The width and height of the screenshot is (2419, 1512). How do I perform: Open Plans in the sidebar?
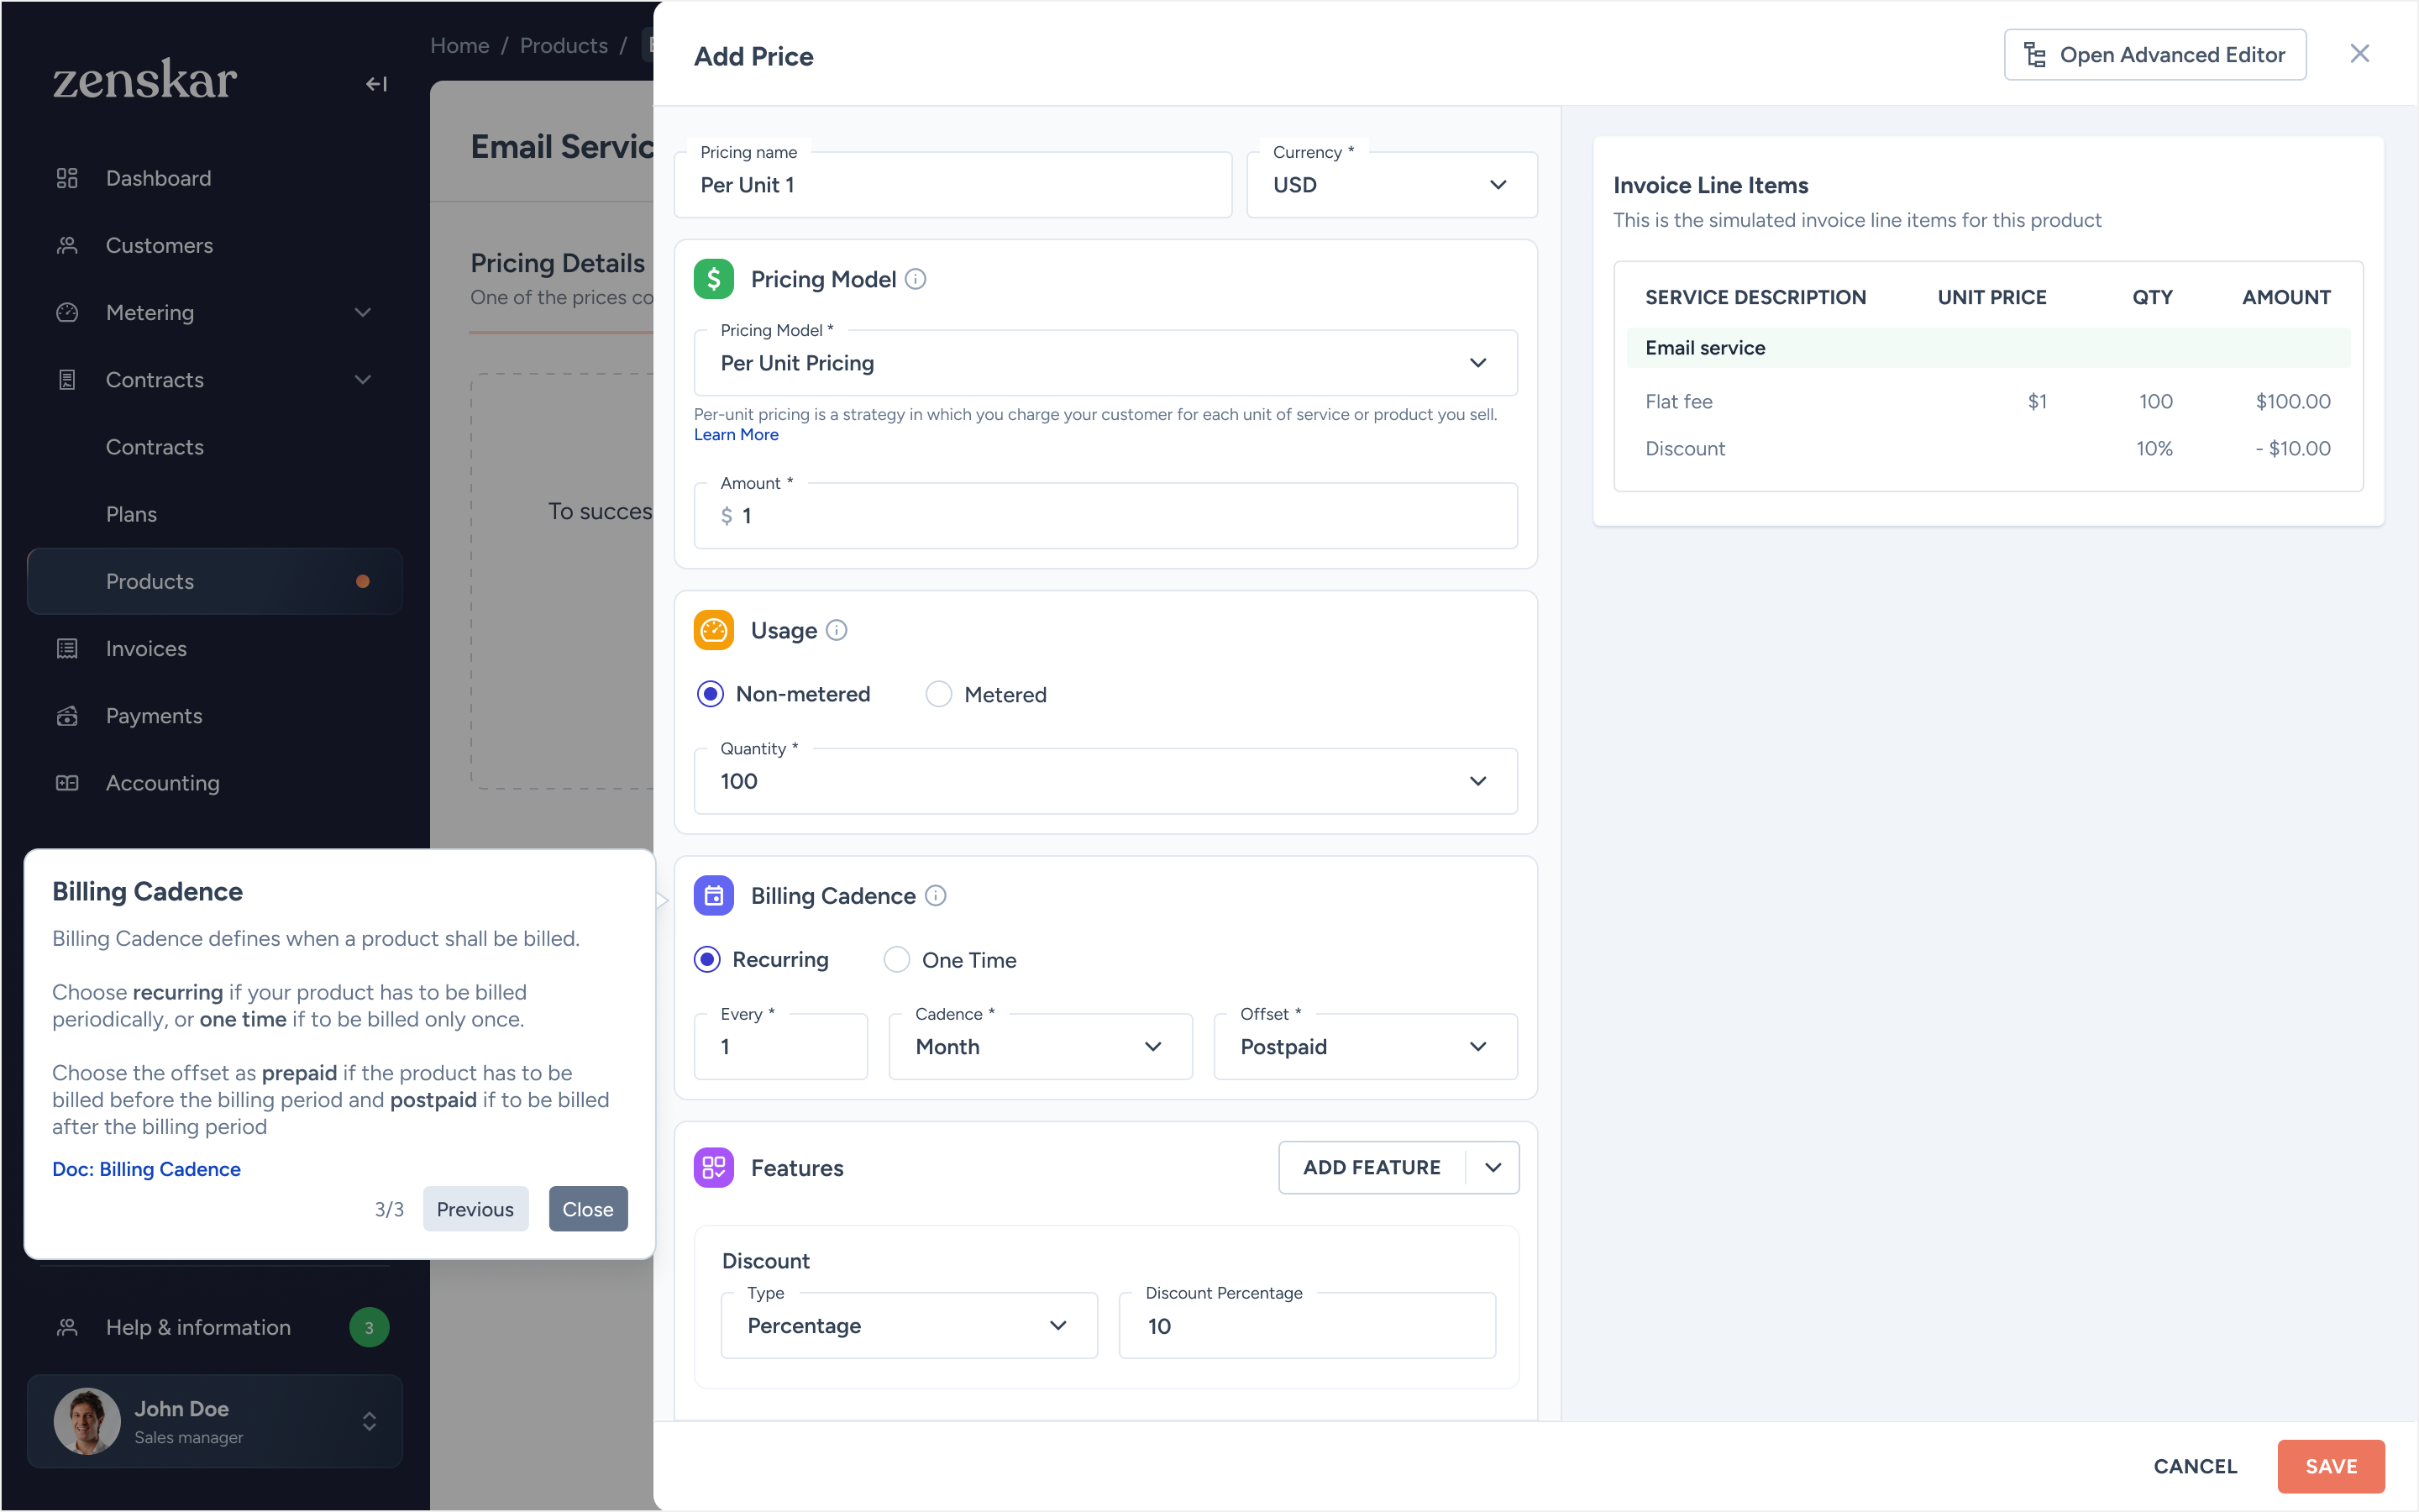(215, 514)
